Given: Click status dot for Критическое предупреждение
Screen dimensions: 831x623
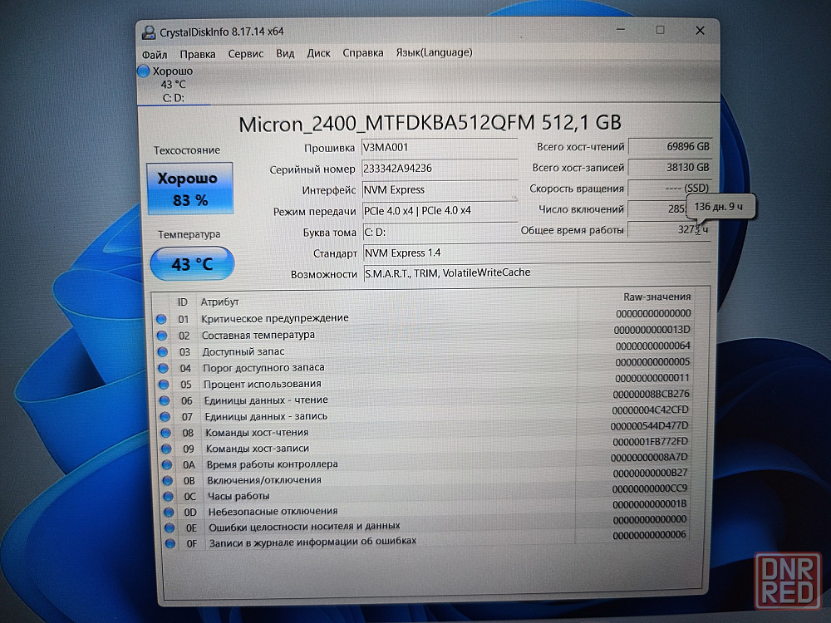Looking at the screenshot, I should click(162, 319).
